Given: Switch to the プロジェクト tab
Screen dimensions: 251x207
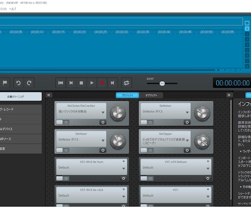Looking at the screenshot, I should [127, 95].
